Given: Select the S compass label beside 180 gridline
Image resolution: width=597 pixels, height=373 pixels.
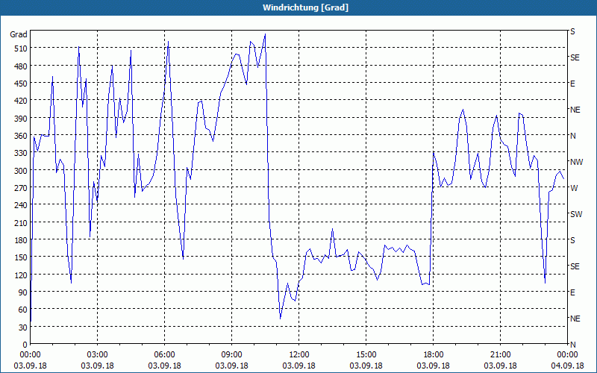Looking at the screenshot, I should [572, 240].
